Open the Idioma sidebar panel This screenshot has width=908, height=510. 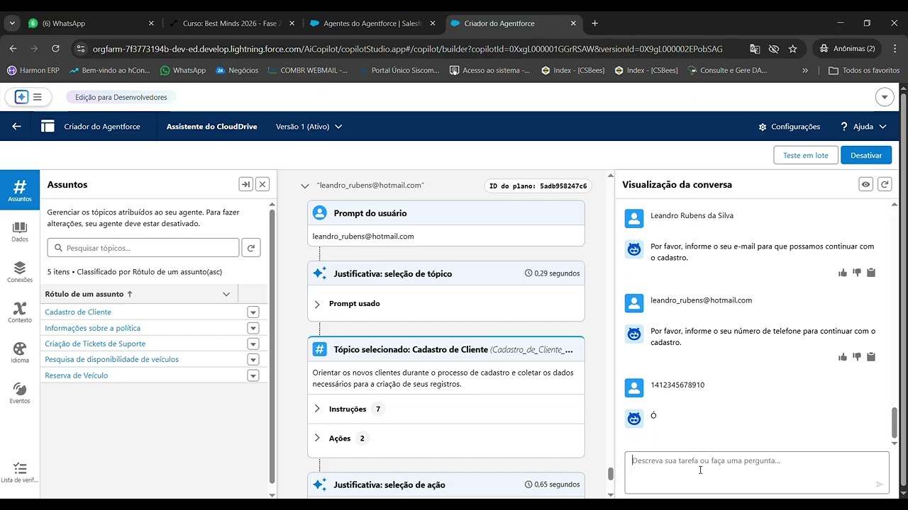[x=20, y=352]
